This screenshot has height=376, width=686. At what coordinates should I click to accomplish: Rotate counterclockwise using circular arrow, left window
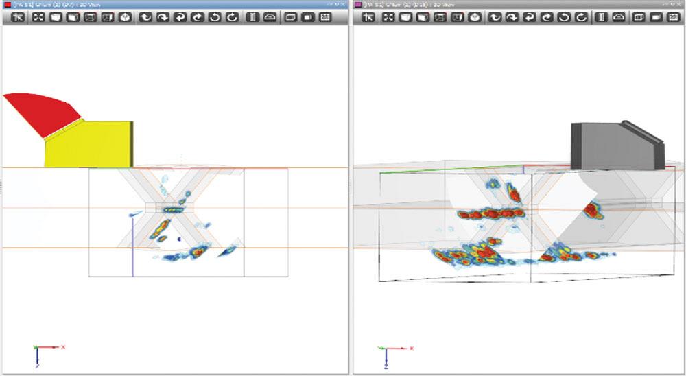(215, 17)
